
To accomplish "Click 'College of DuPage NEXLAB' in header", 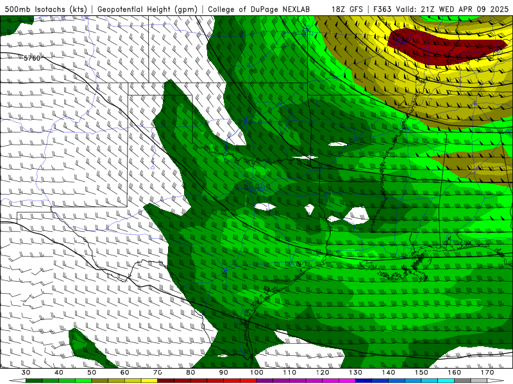I will point(259,9).
